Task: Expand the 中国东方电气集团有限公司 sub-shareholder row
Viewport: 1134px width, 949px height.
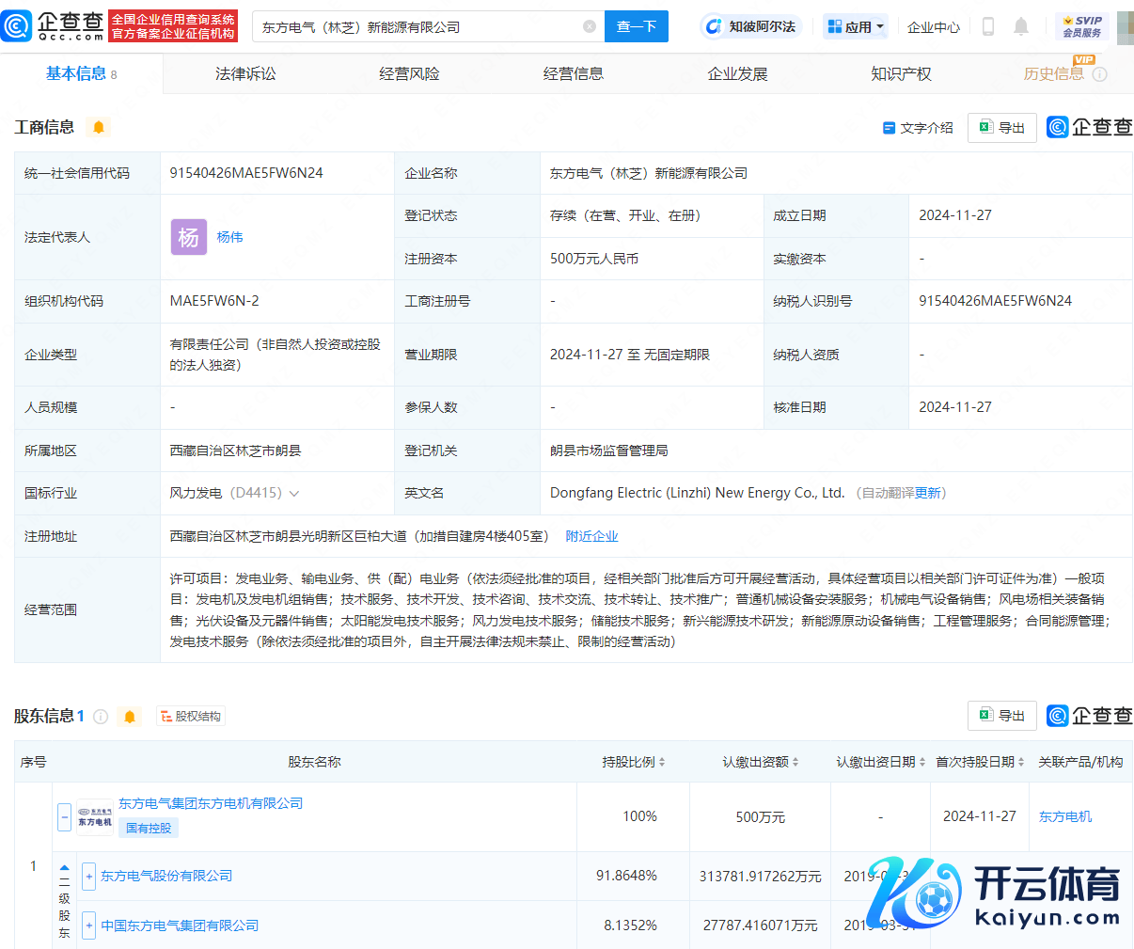Action: [88, 925]
